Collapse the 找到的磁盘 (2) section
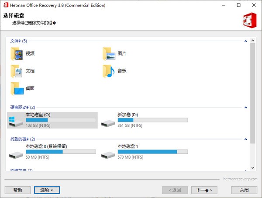Viewport: 262px width, 198px height. click(x=245, y=139)
